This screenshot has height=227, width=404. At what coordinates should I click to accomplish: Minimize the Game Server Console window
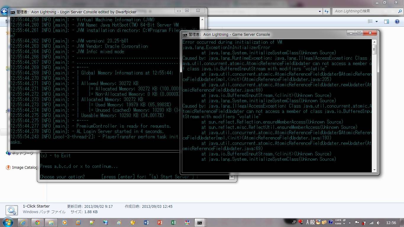tap(351, 33)
